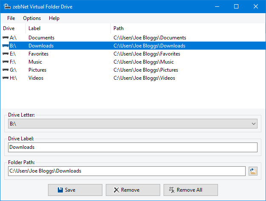Open the Options menu
266x201 pixels.
point(32,18)
